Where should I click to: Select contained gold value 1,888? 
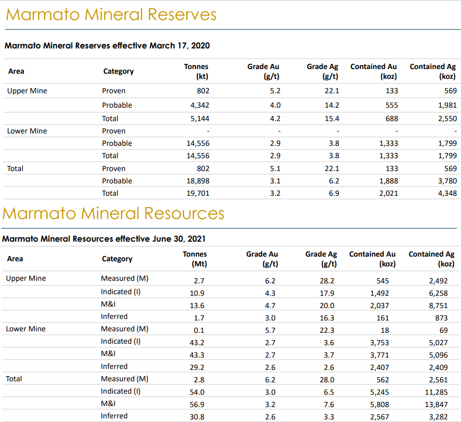pos(389,181)
